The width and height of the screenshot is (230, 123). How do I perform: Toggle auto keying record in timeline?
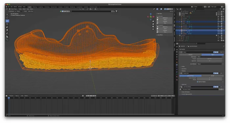tap(83, 96)
